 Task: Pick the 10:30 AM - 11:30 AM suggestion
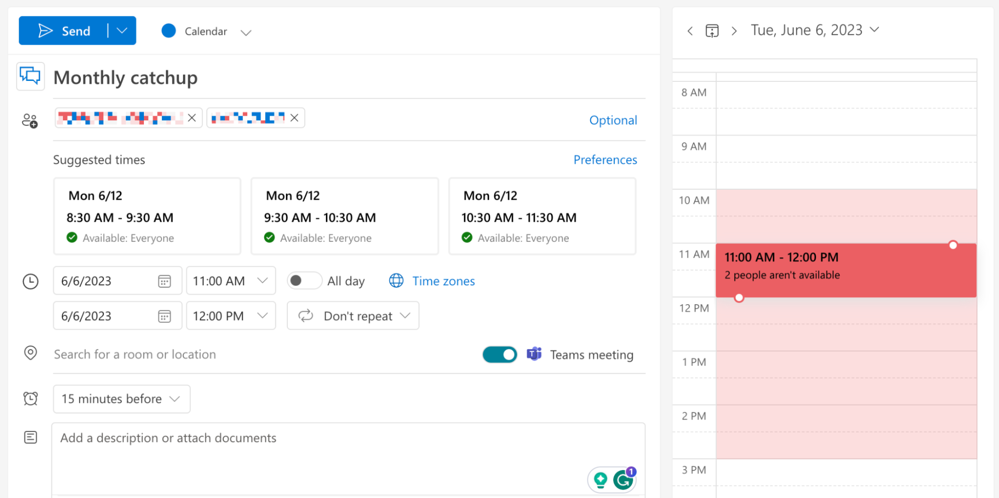(x=542, y=216)
